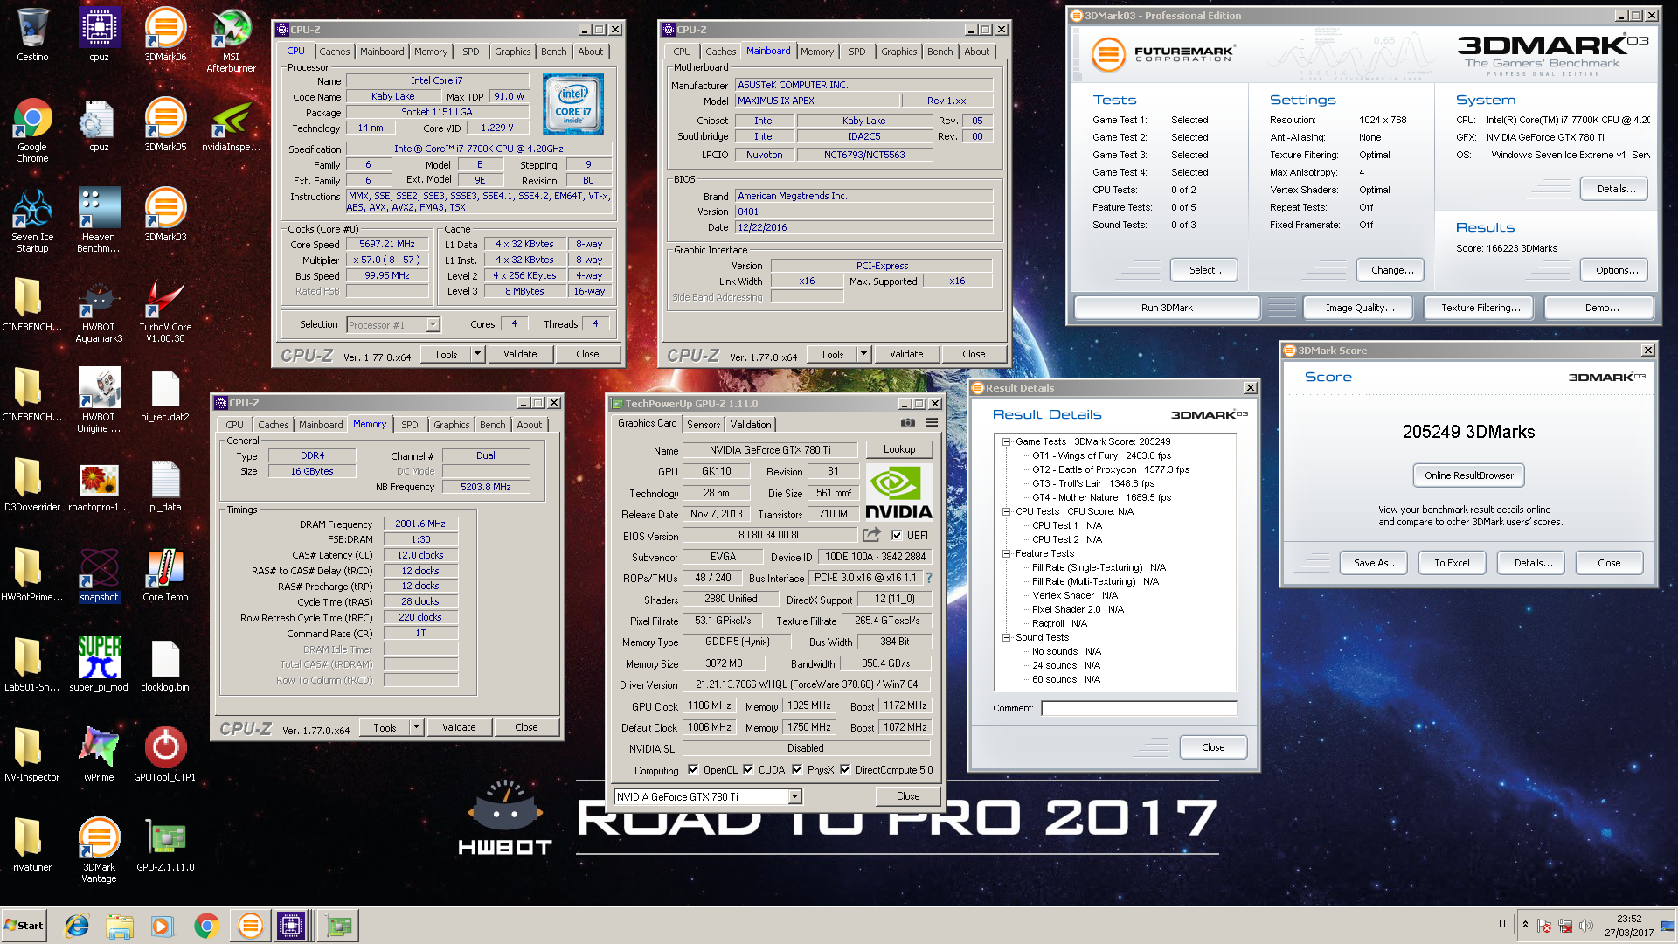Screen dimensions: 1678x944
Task: Toggle the PhysX checkbox
Action: click(797, 770)
